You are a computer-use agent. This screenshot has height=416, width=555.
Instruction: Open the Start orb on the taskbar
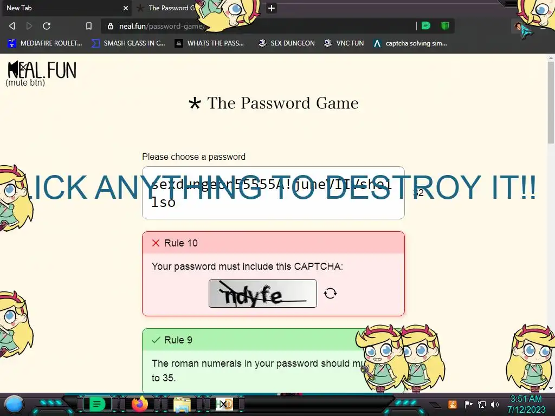(14, 404)
